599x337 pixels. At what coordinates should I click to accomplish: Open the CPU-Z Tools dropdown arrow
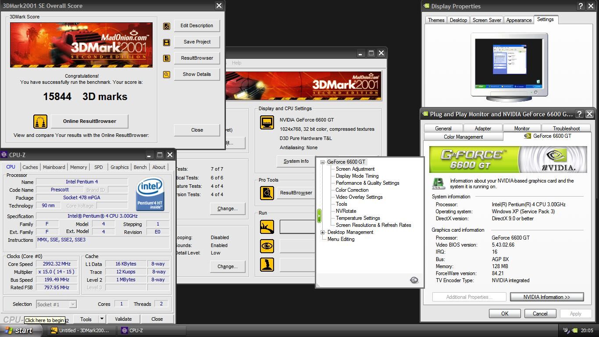click(102, 319)
